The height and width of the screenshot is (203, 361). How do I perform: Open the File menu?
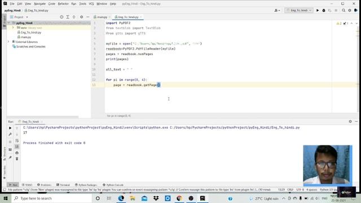click(12, 4)
